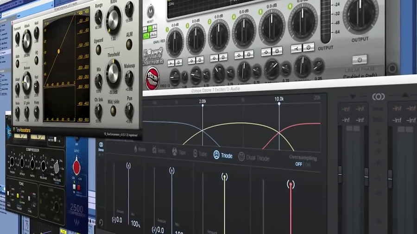Click band 1 amount value 0.0 in Exciter
Viewport: 417px width, 234px height.
(117, 220)
